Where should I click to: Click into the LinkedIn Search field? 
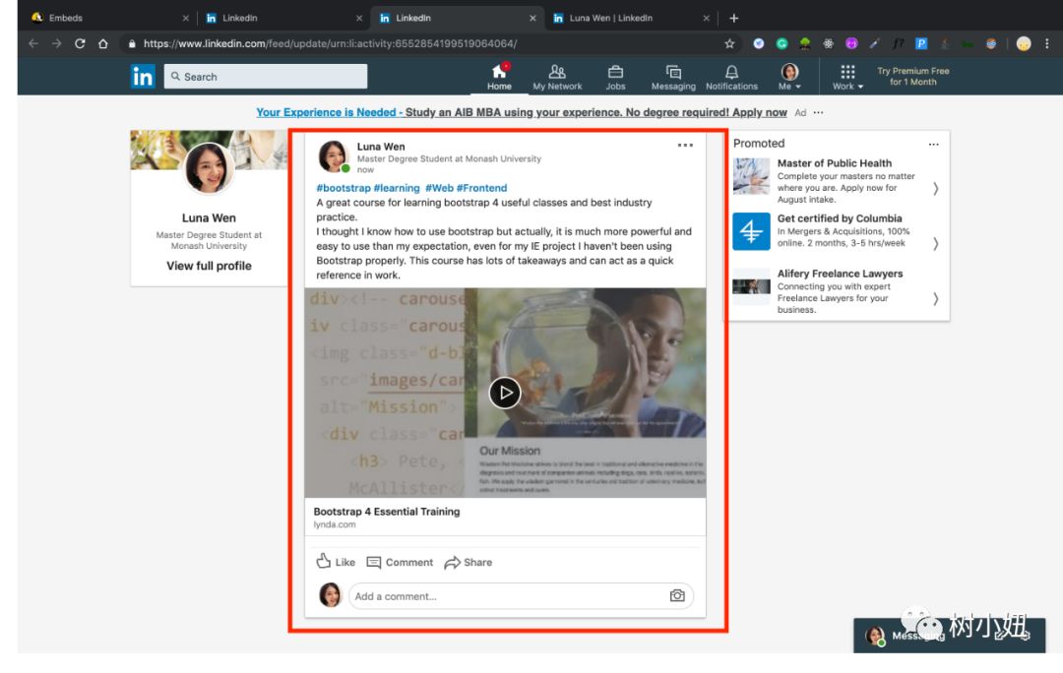pyautogui.click(x=265, y=77)
